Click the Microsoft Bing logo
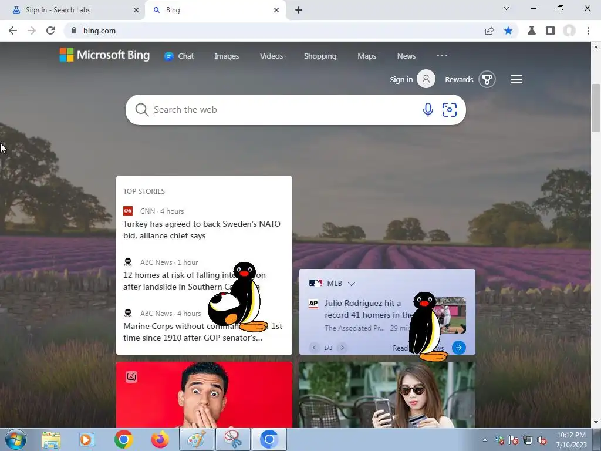Screen dimensions: 601x451 (x=104, y=55)
